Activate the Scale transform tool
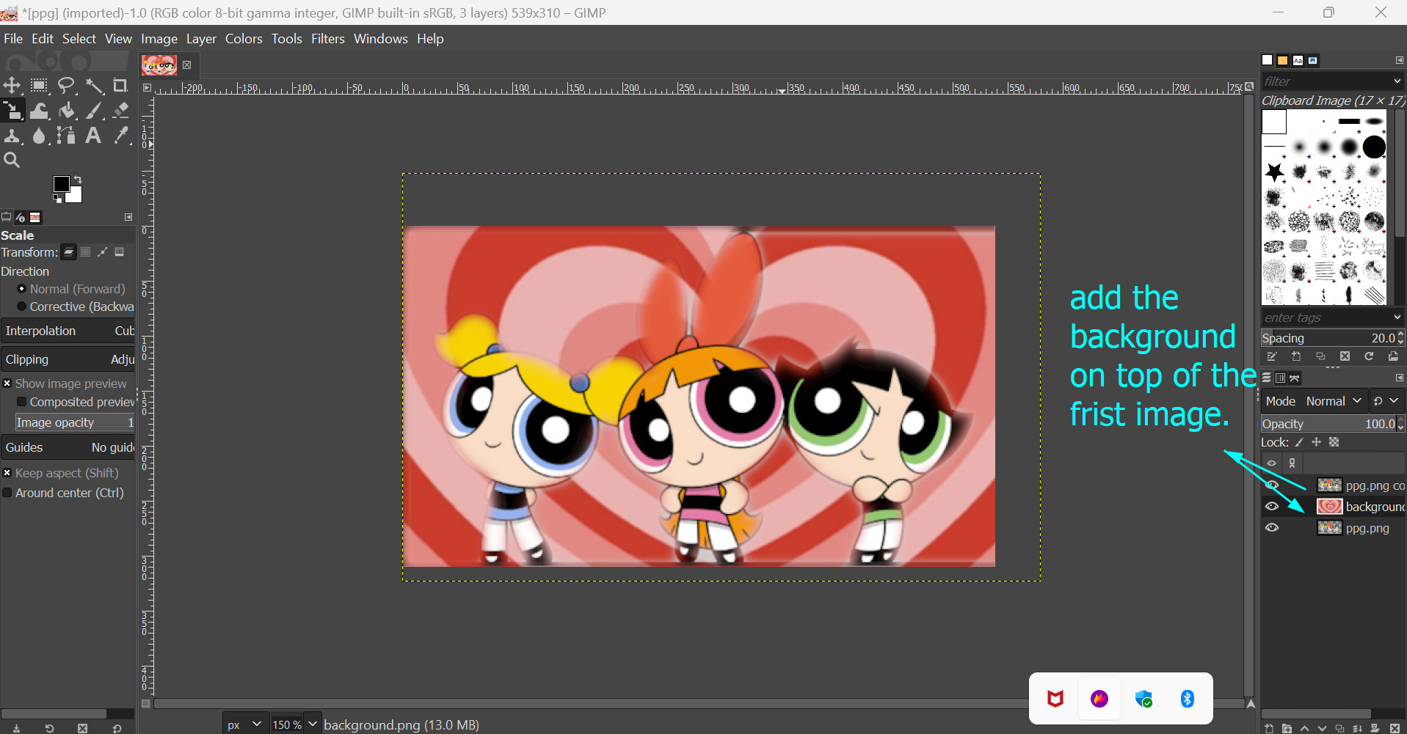 pos(12,111)
